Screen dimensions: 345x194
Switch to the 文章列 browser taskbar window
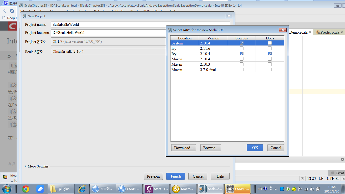(x=103, y=189)
